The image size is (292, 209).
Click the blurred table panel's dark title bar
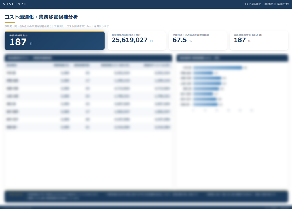[x=88, y=58]
